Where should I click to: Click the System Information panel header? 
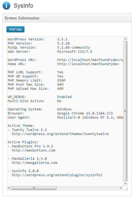tap(67, 18)
